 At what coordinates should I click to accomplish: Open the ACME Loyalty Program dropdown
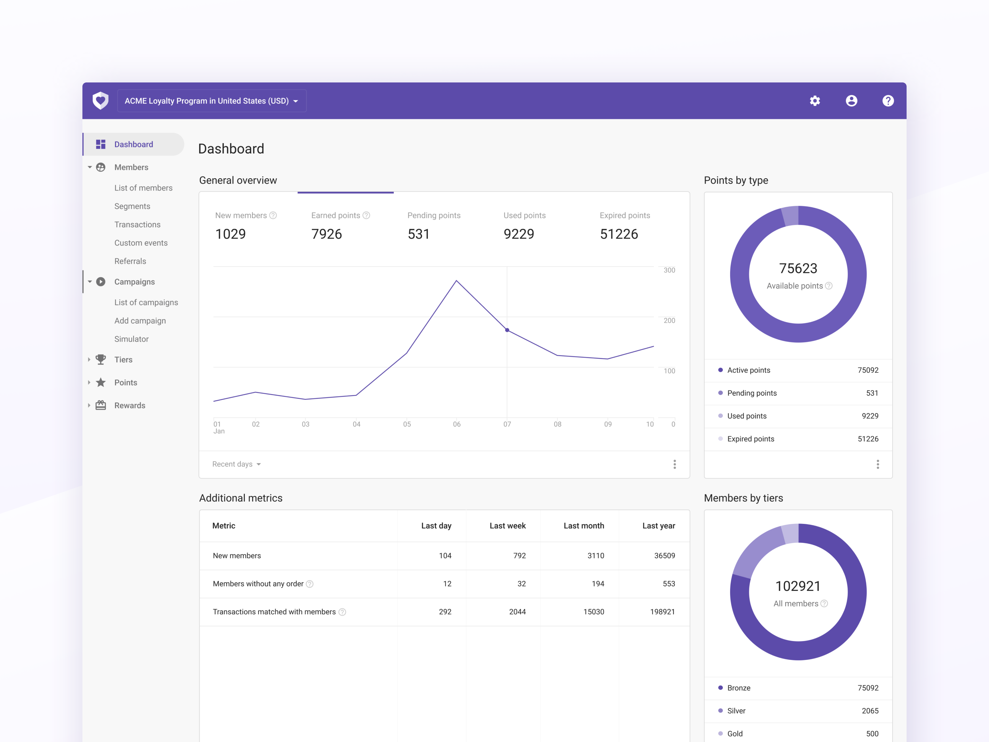(x=212, y=101)
